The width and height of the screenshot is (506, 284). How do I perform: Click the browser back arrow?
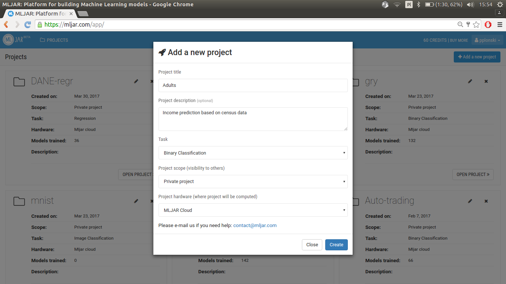coord(6,25)
